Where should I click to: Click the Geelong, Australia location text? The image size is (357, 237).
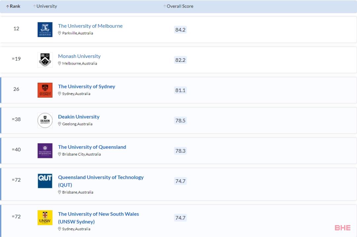(77, 124)
